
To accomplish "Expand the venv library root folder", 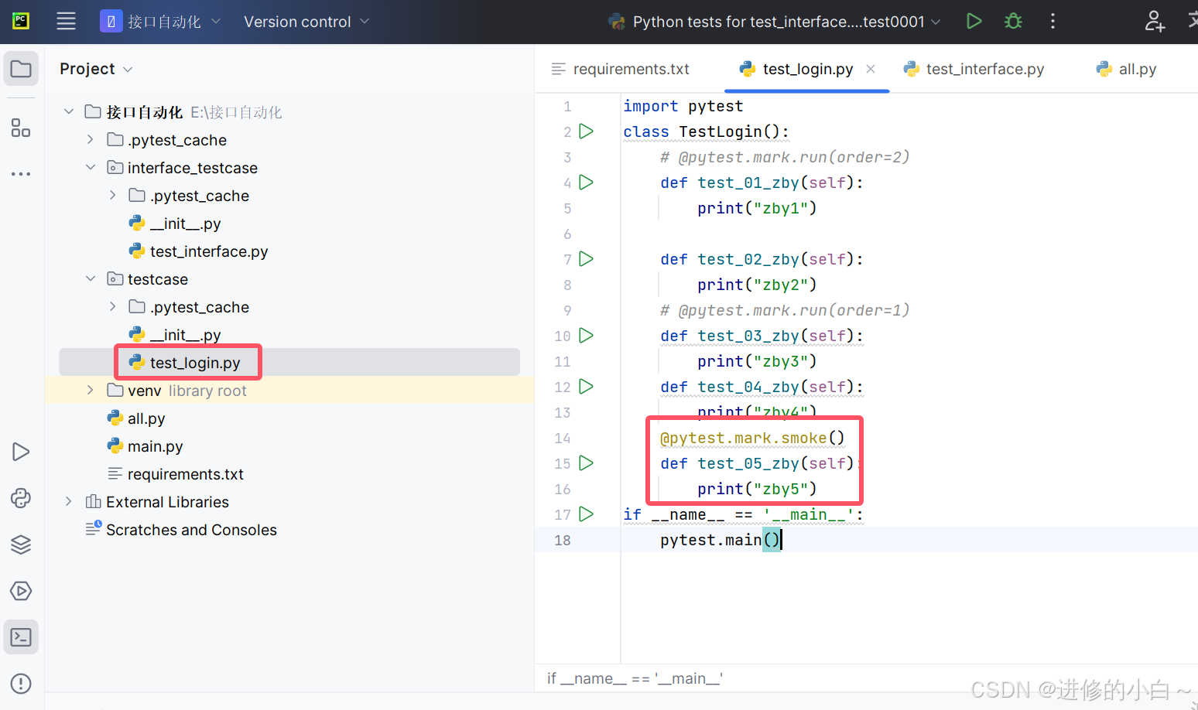I will click(90, 390).
